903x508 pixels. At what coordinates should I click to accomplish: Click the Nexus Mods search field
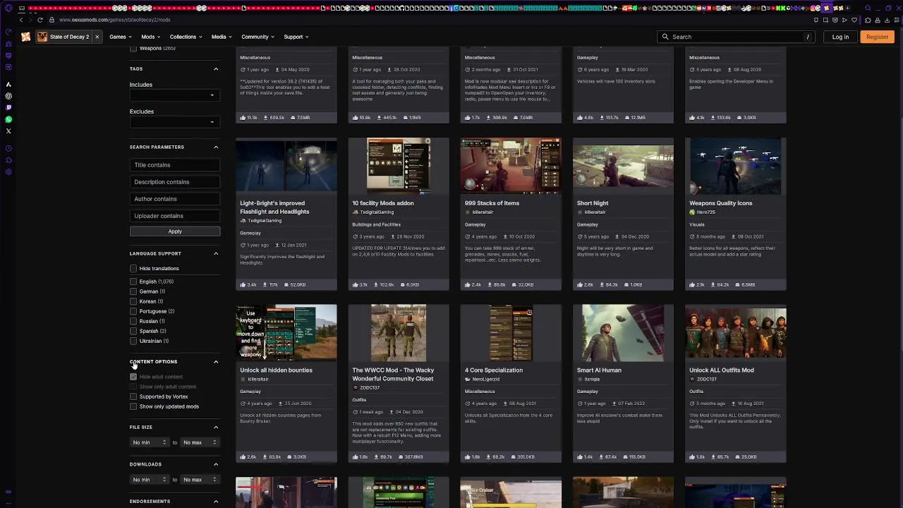[736, 37]
